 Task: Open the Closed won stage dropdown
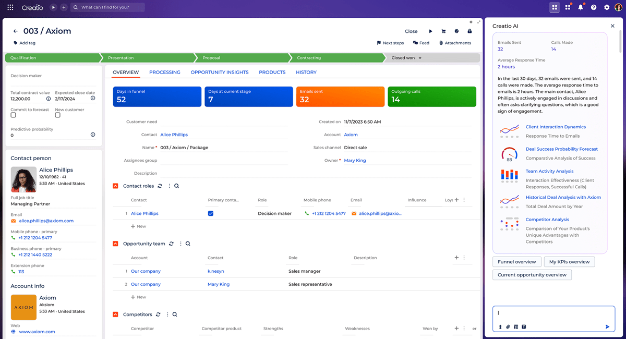point(420,58)
